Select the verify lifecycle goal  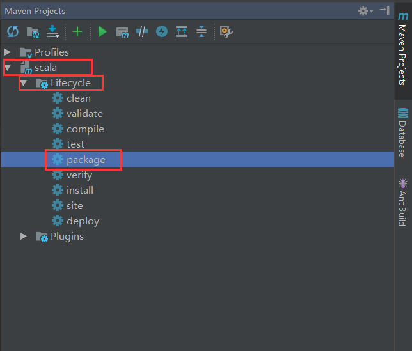point(79,175)
